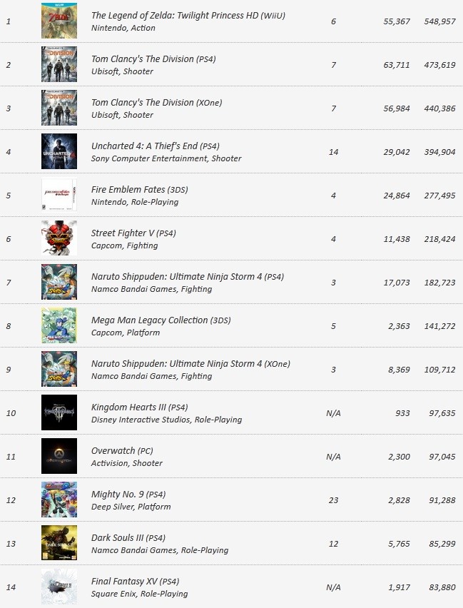Click the Overwatch logo thumbnail
463x608 pixels.
[x=59, y=456]
